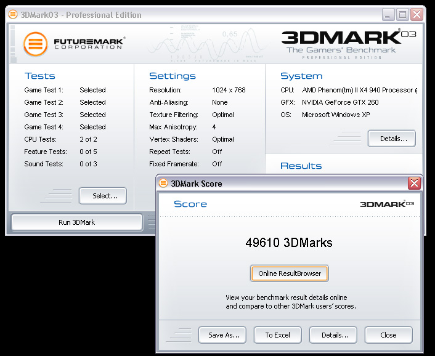Maximize the 3DMark03 main window
Image resolution: width=435 pixels, height=356 pixels.
click(402, 14)
